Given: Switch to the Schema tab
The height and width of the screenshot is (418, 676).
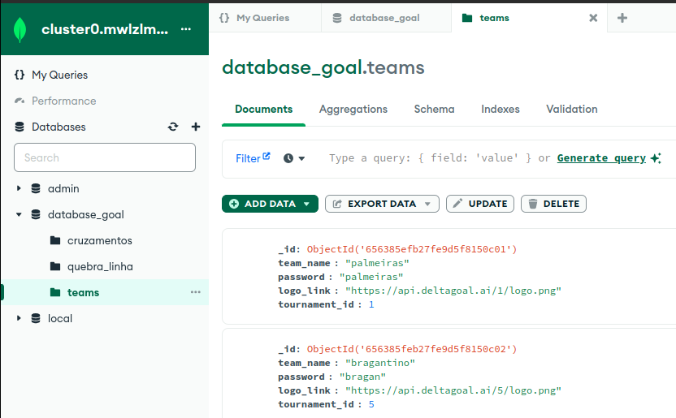Looking at the screenshot, I should 434,109.
